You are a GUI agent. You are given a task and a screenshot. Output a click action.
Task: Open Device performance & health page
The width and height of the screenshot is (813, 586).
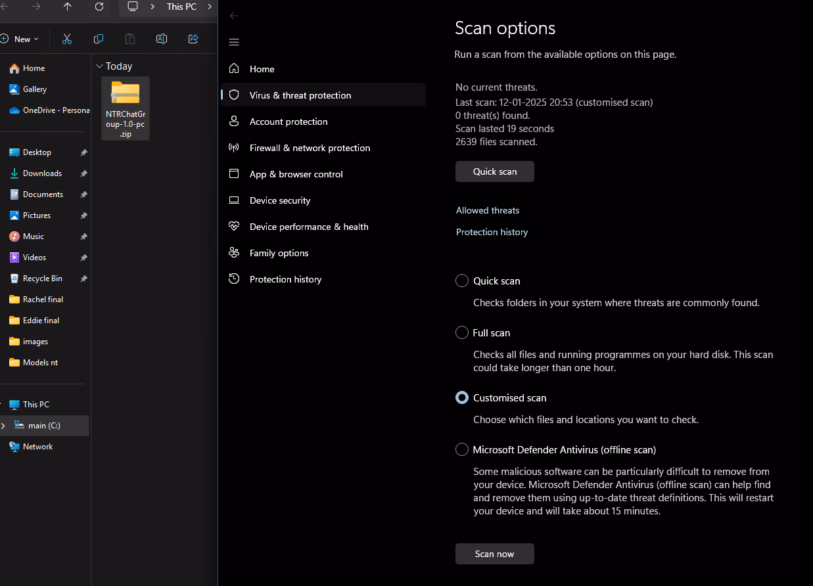pos(323,226)
